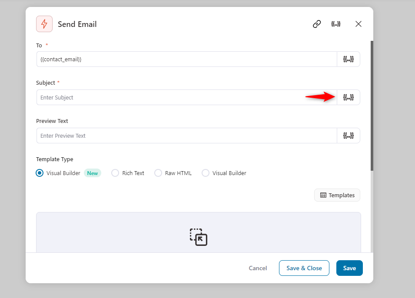Click the To field with contact_email
415x298 pixels.
coord(186,59)
